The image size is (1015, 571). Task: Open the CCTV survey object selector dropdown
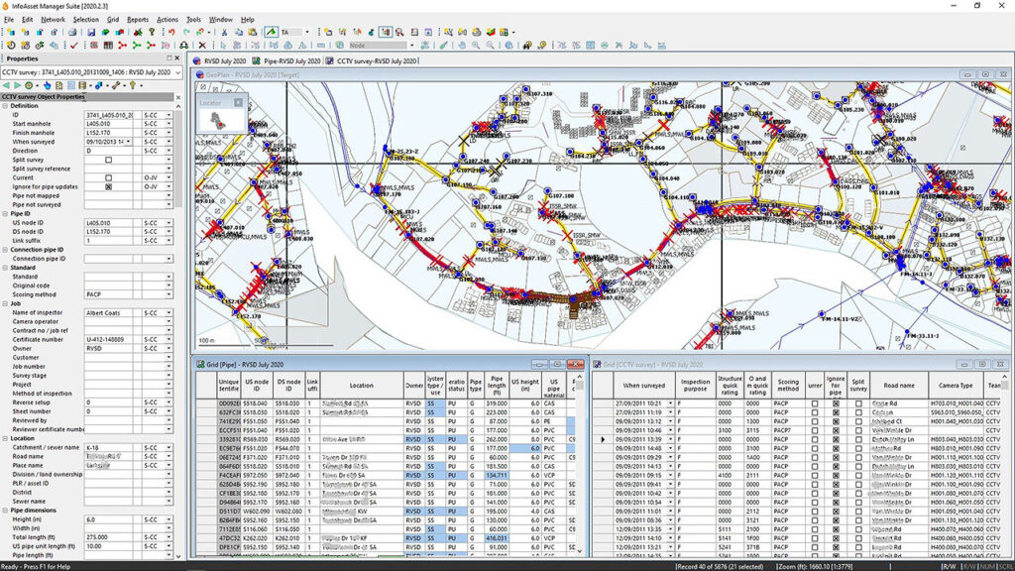pos(177,72)
